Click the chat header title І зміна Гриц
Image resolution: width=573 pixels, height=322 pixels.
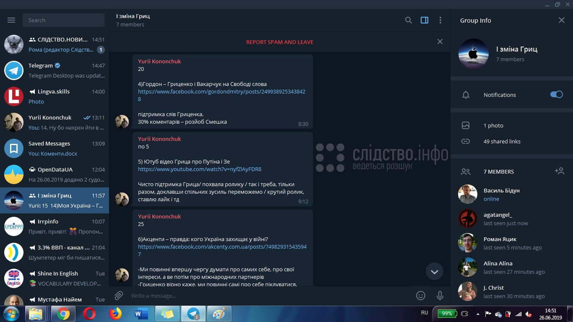tap(133, 16)
